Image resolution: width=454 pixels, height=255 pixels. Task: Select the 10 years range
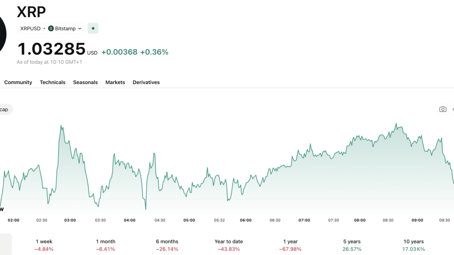(413, 245)
